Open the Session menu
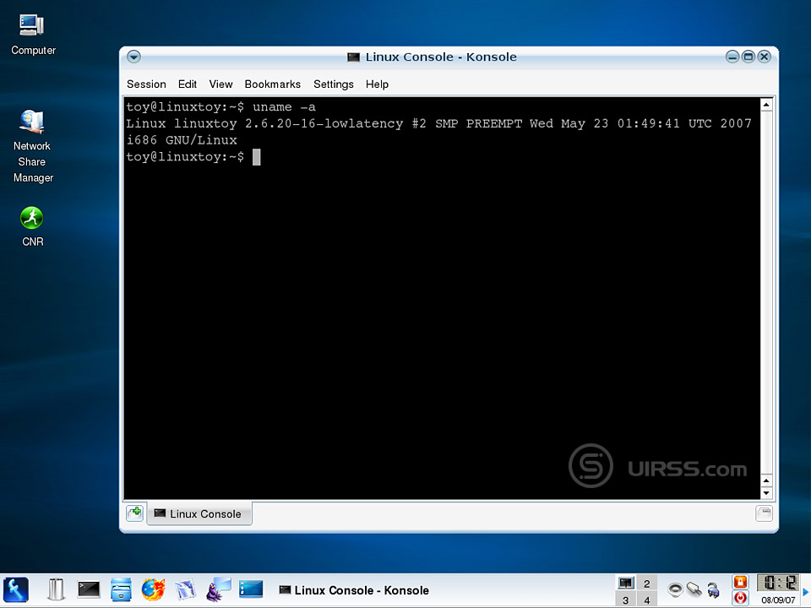The height and width of the screenshot is (608, 811). pyautogui.click(x=146, y=84)
